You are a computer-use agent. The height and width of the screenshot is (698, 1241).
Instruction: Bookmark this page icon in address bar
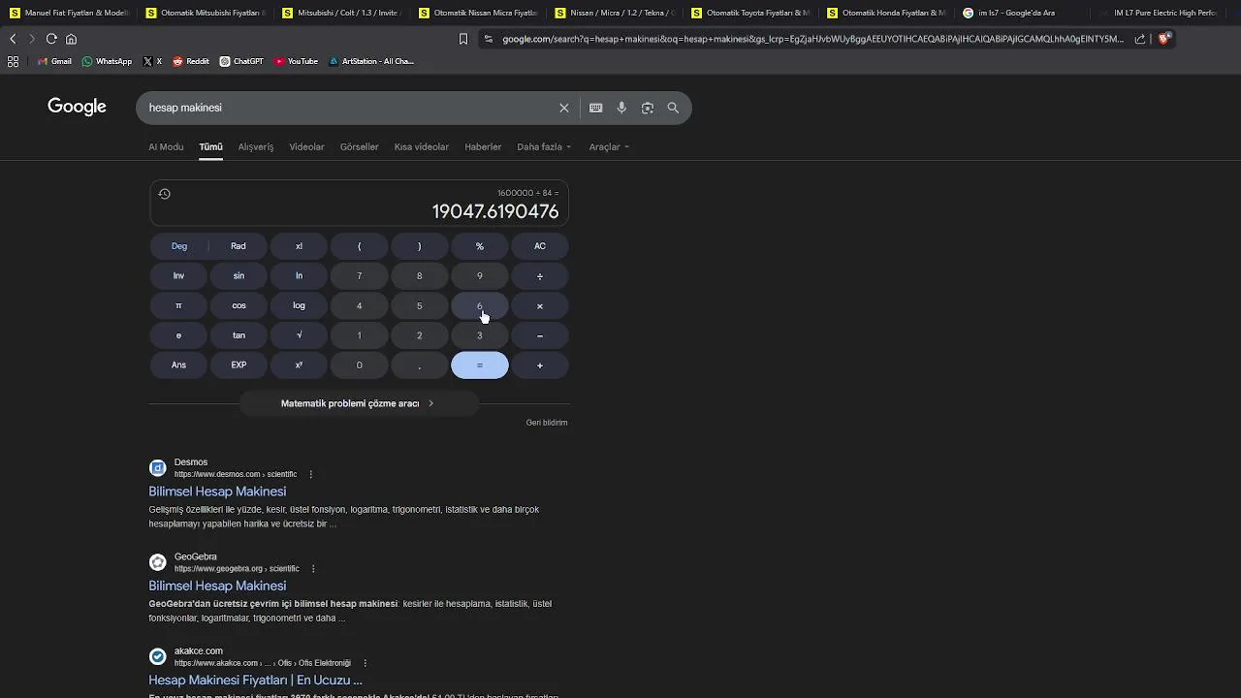[462, 39]
